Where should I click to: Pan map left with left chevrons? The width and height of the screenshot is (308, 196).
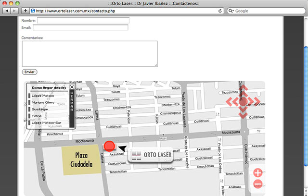232,101
